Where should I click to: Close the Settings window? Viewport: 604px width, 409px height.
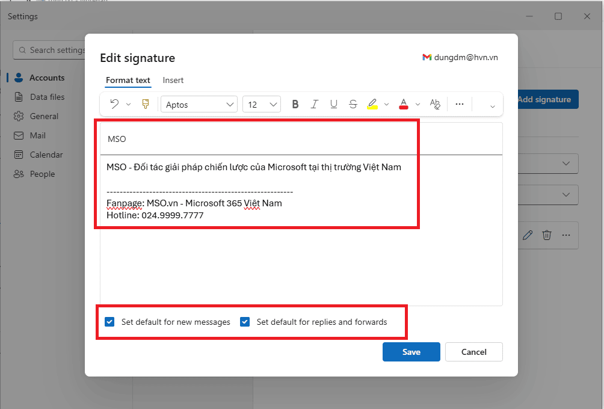point(587,16)
